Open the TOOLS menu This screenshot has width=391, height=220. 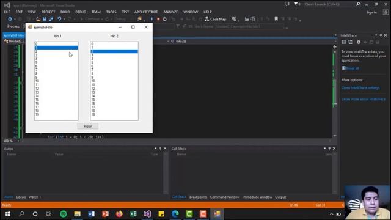click(x=111, y=12)
